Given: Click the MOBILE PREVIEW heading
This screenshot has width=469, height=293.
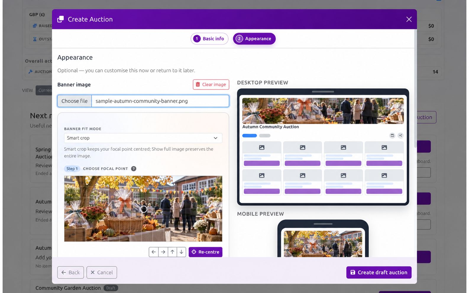Looking at the screenshot, I should tap(261, 214).
